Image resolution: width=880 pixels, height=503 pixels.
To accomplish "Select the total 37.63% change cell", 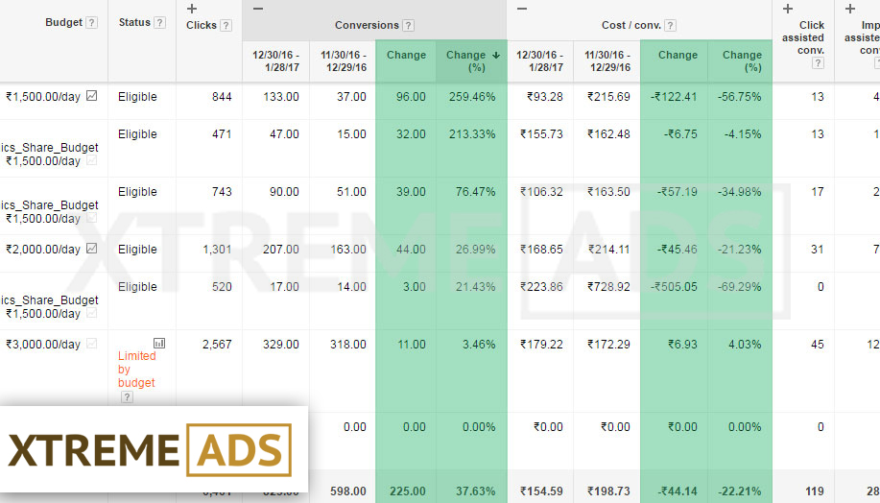I will (475, 491).
